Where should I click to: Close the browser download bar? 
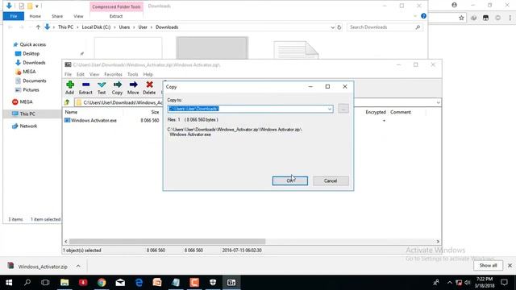[x=510, y=265]
